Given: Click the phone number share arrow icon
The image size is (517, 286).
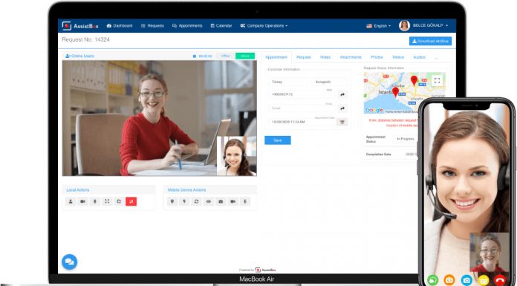Looking at the screenshot, I should [342, 94].
